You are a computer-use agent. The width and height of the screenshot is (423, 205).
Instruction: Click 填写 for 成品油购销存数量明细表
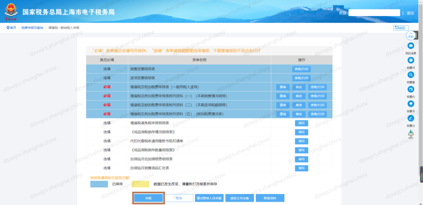coord(301,150)
